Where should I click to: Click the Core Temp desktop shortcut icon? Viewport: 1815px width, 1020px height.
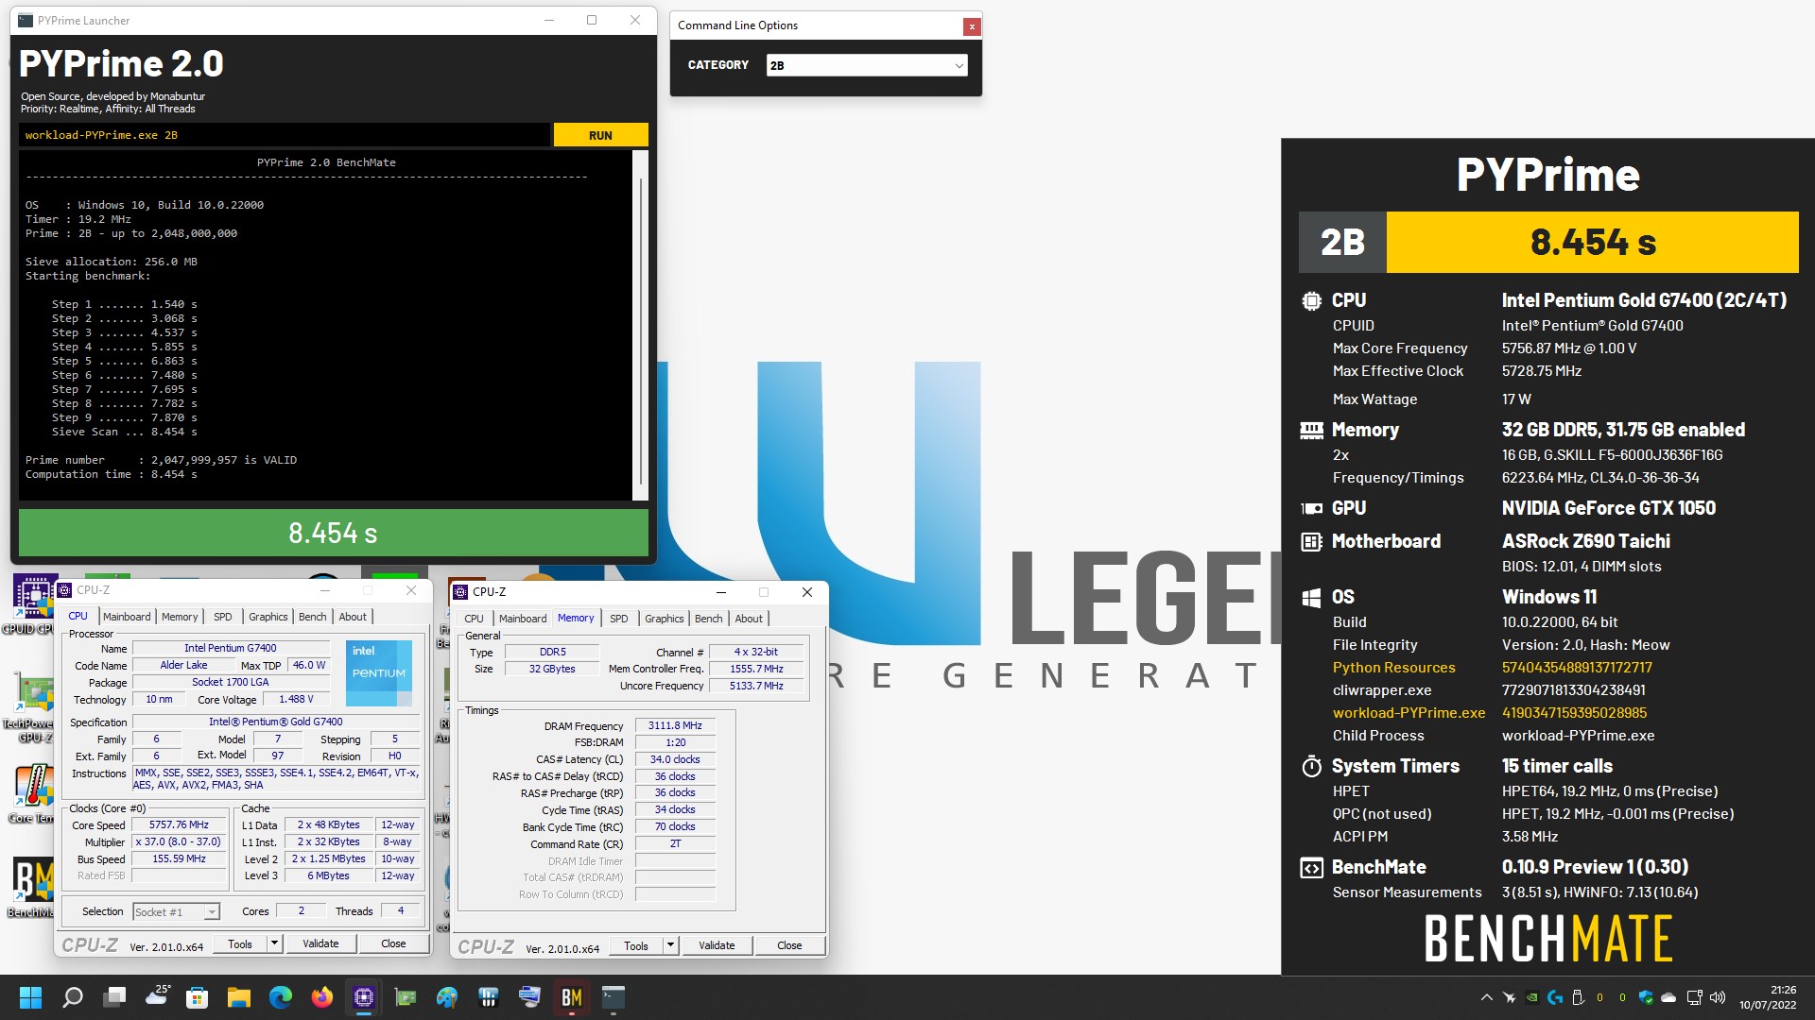pos(31,791)
